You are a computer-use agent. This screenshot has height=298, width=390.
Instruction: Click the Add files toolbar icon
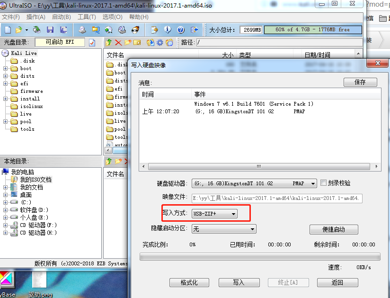(154, 30)
